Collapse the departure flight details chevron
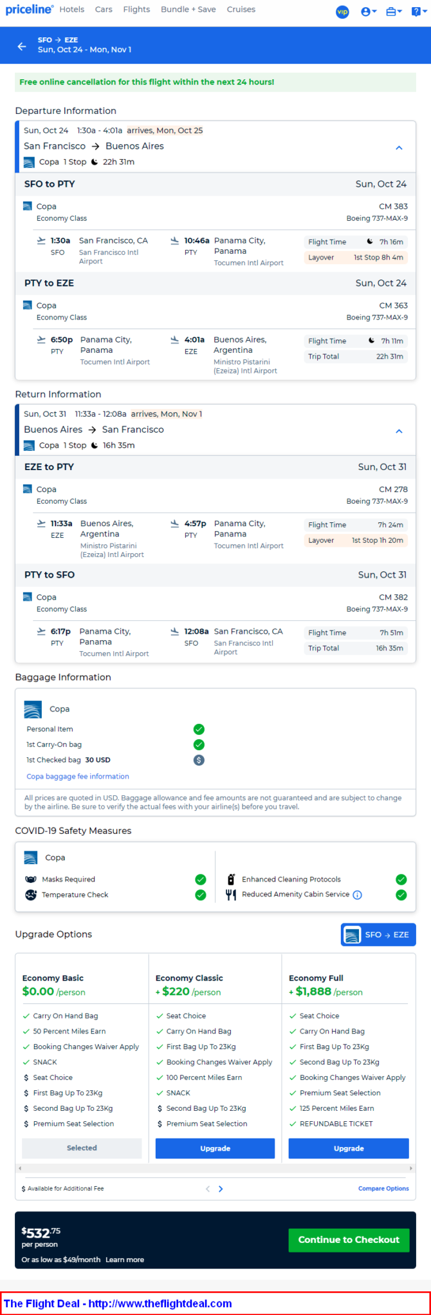The height and width of the screenshot is (1315, 431). [x=399, y=147]
